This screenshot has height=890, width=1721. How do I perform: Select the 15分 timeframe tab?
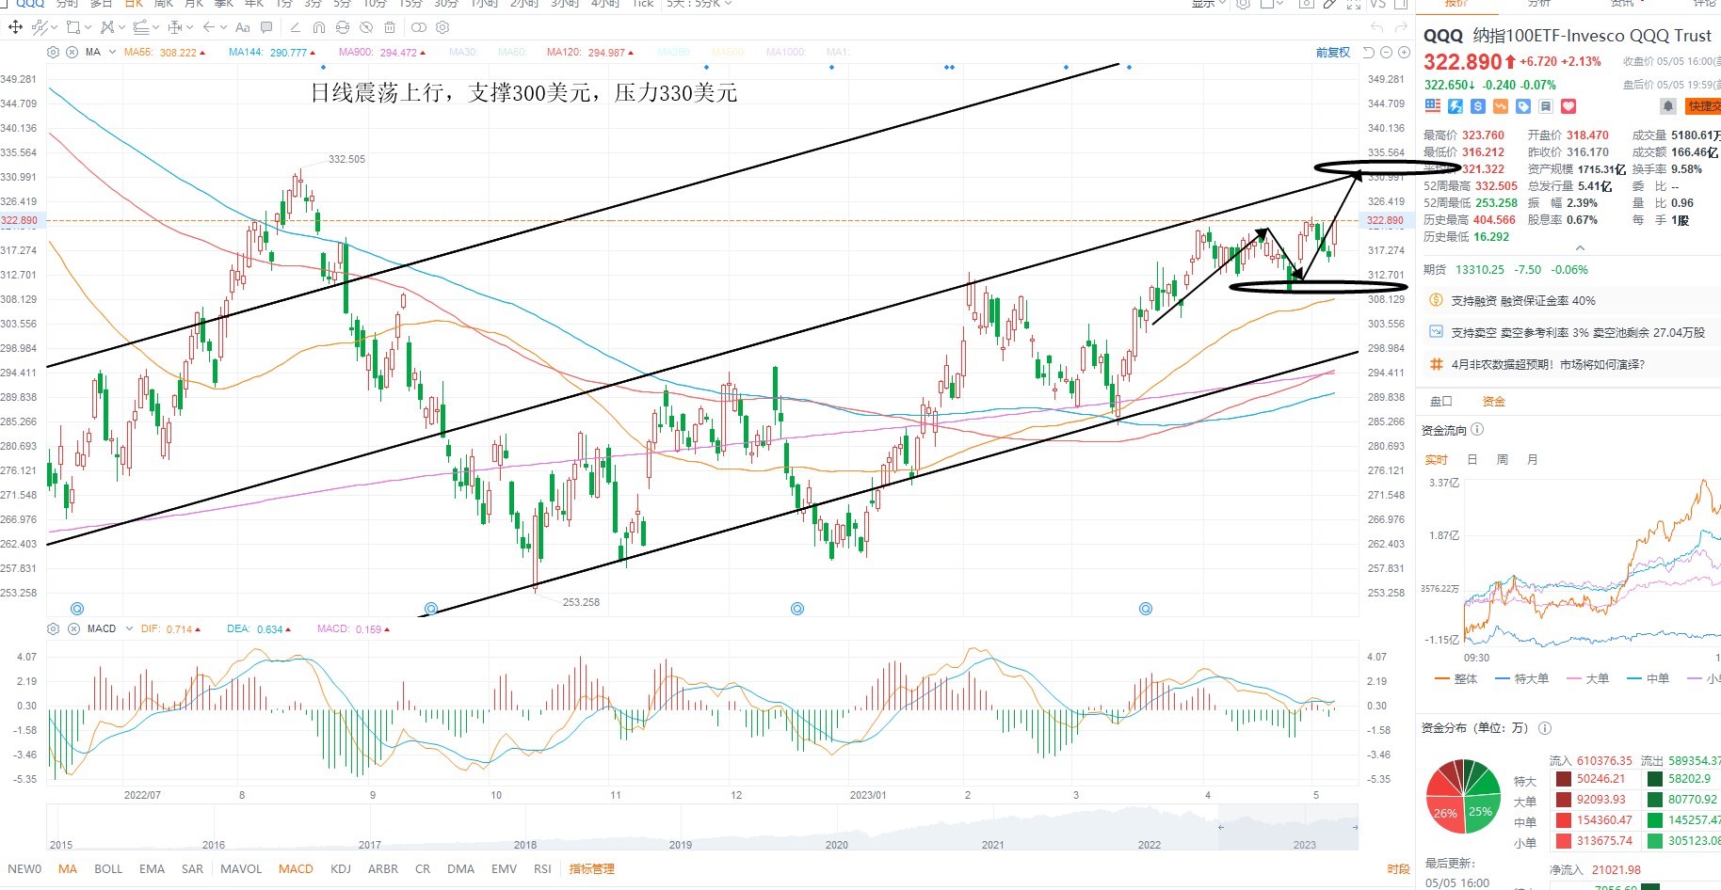pos(410,4)
